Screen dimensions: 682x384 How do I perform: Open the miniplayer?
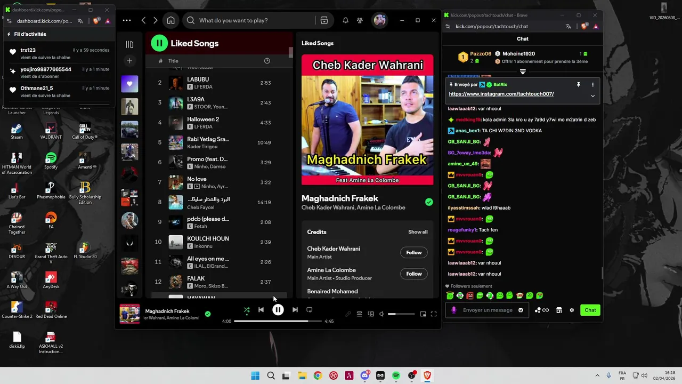(423, 314)
